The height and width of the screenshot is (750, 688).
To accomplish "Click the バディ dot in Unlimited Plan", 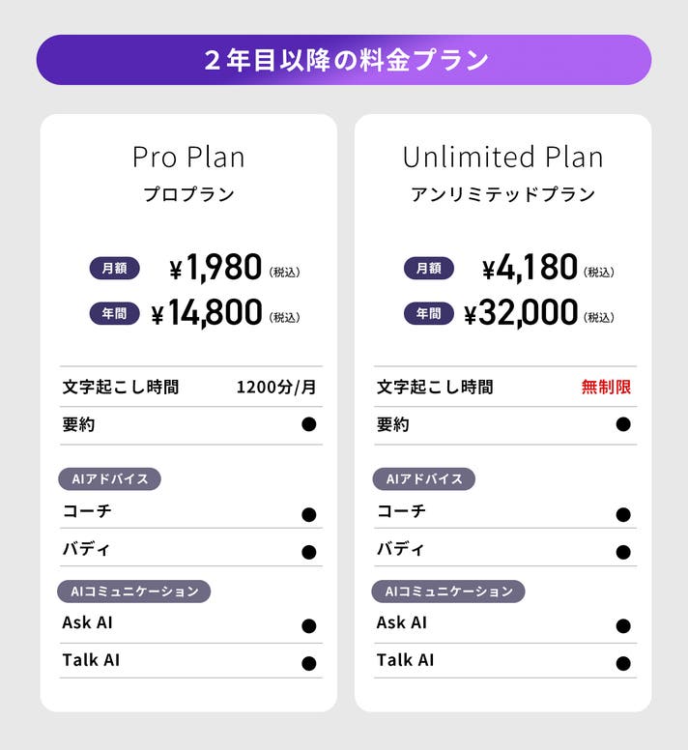I will pos(623,552).
